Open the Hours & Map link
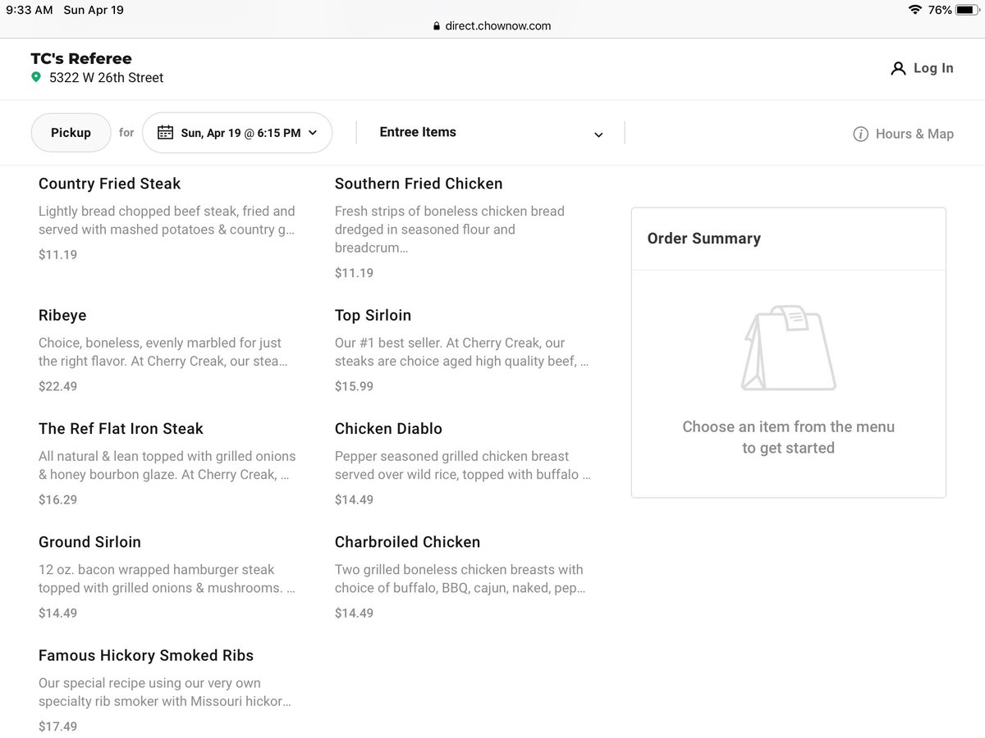985x738 pixels. (x=914, y=134)
